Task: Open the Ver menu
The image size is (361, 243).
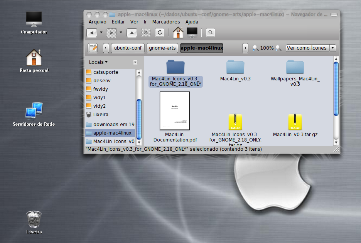Action: click(134, 22)
